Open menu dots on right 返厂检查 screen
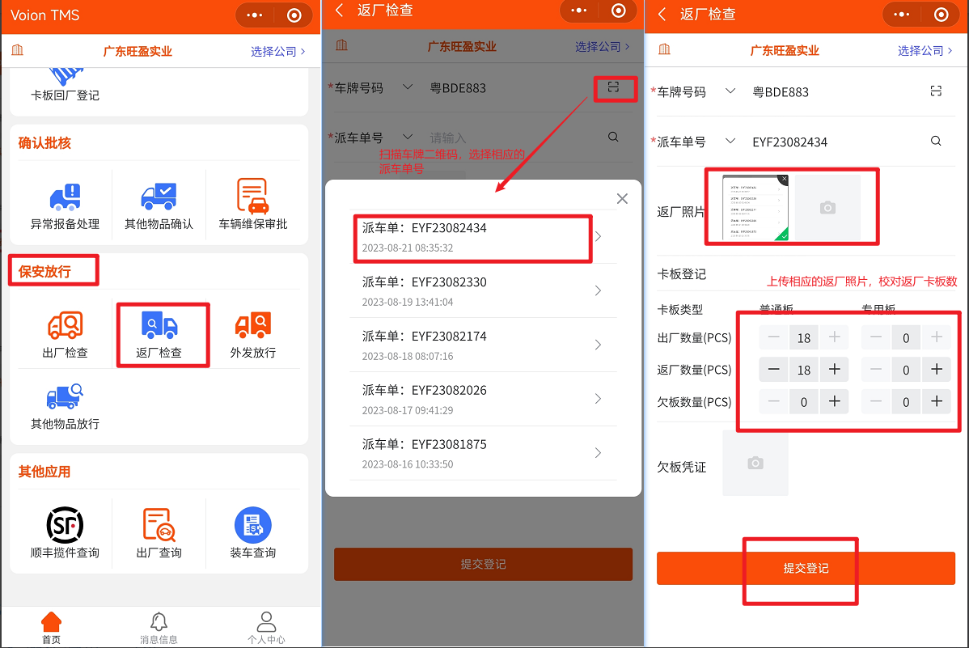 (x=902, y=15)
